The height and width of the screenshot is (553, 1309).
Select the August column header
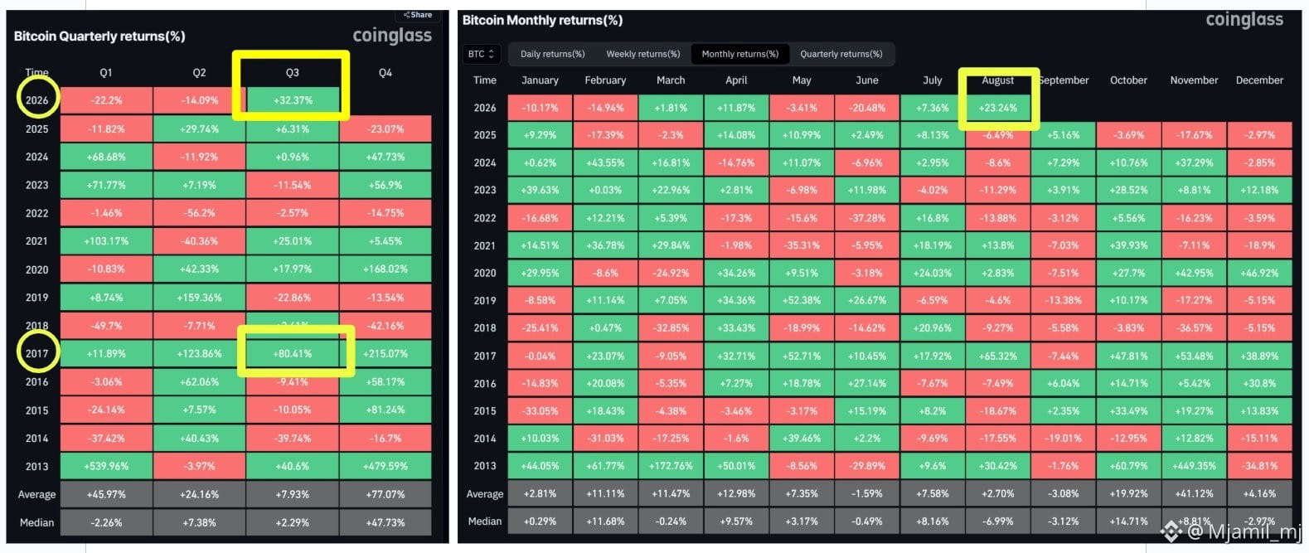(997, 80)
